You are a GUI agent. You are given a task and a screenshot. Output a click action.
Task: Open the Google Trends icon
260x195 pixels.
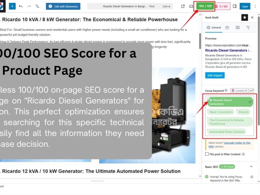point(251,91)
